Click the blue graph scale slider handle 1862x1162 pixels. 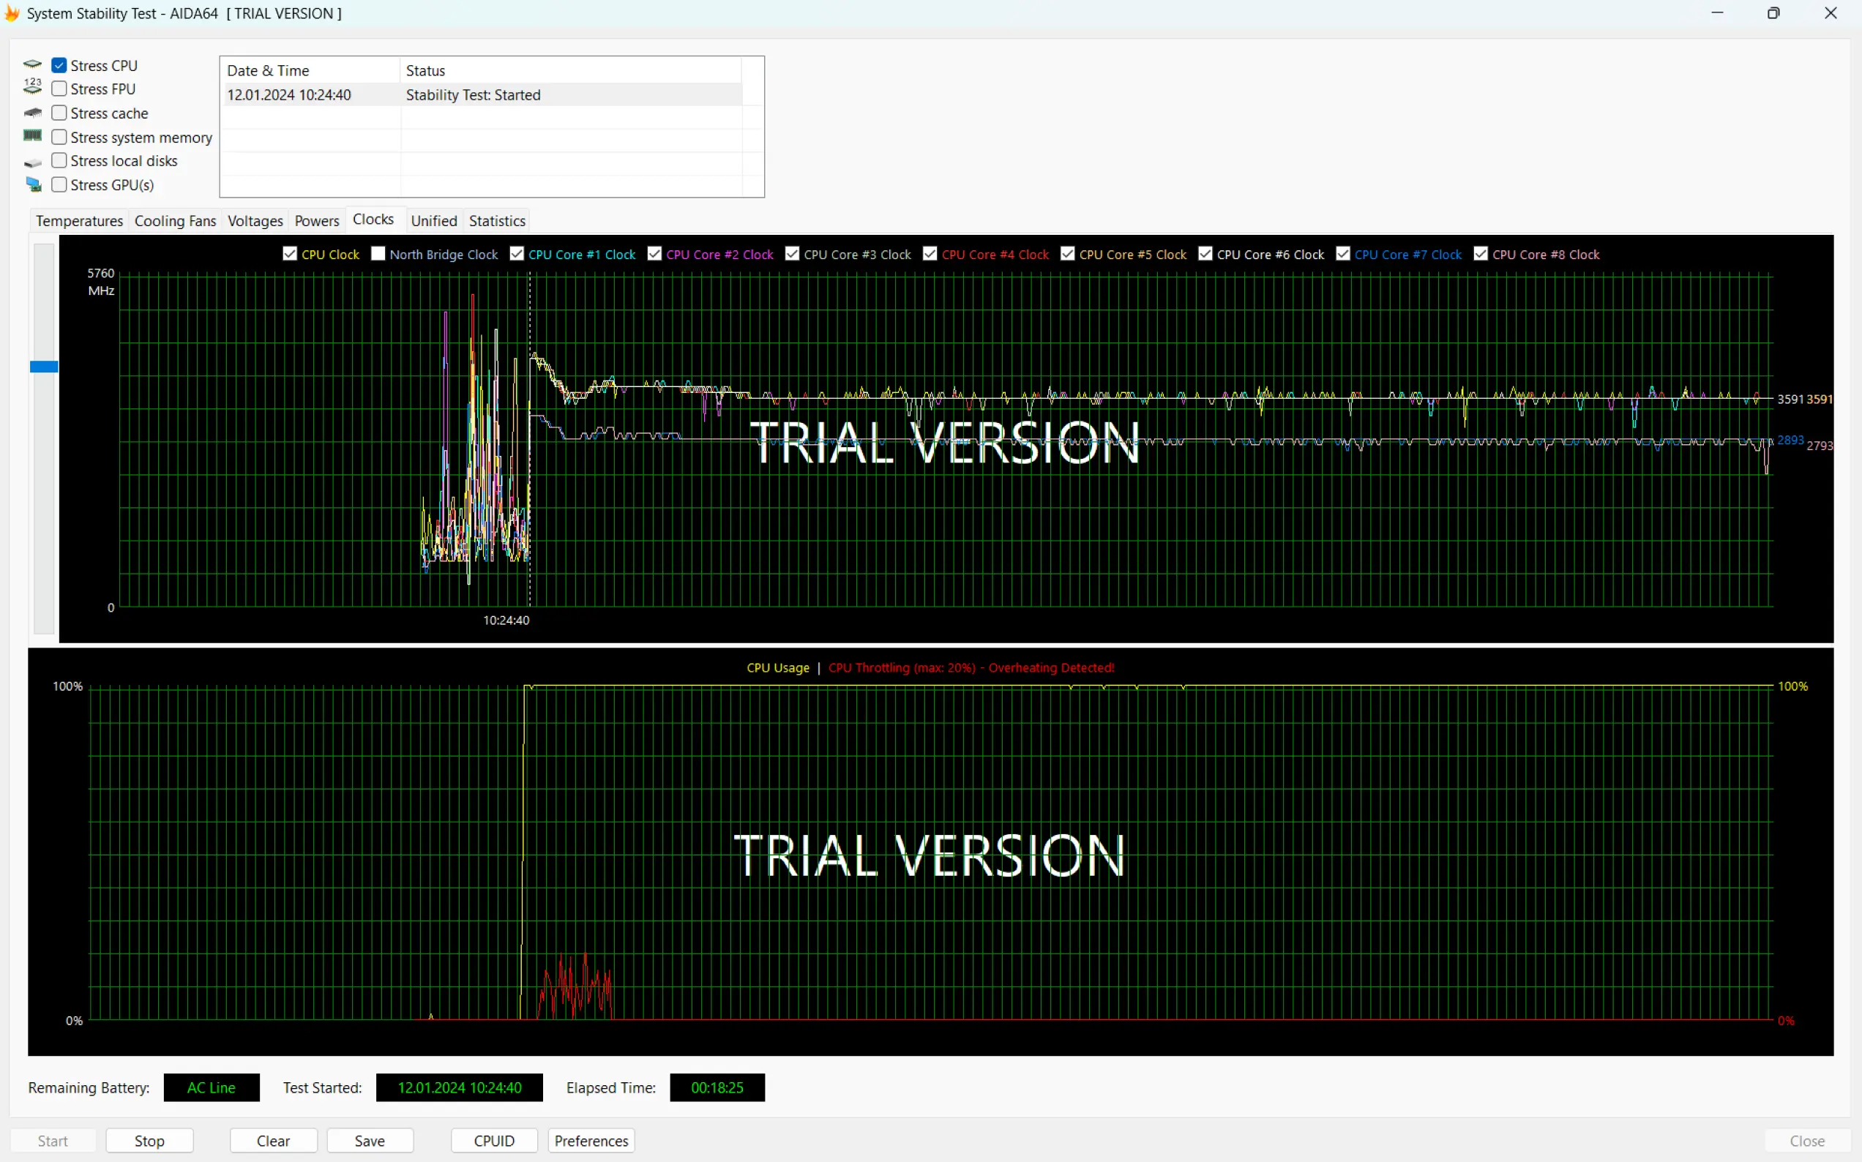click(x=44, y=367)
